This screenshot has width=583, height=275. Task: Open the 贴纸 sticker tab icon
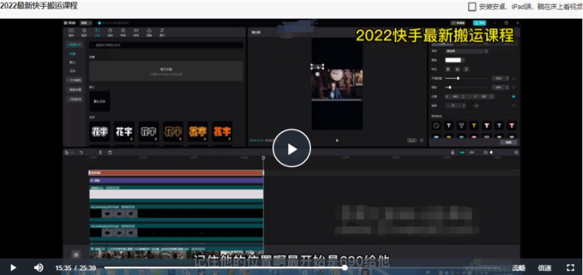pyautogui.click(x=110, y=32)
